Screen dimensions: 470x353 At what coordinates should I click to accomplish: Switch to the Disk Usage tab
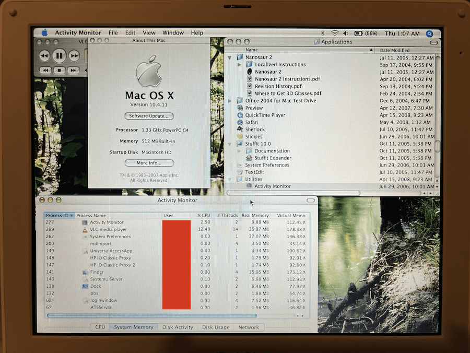pos(216,327)
